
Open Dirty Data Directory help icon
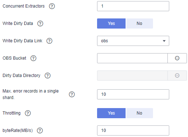pyautogui.click(x=48, y=76)
